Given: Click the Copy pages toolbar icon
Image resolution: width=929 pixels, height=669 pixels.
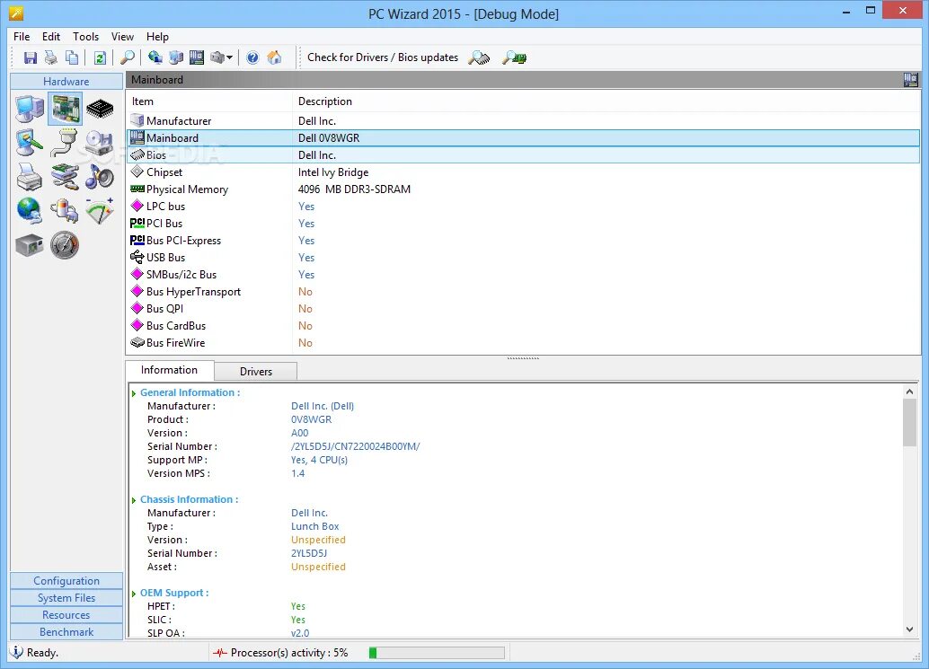Looking at the screenshot, I should pyautogui.click(x=72, y=57).
